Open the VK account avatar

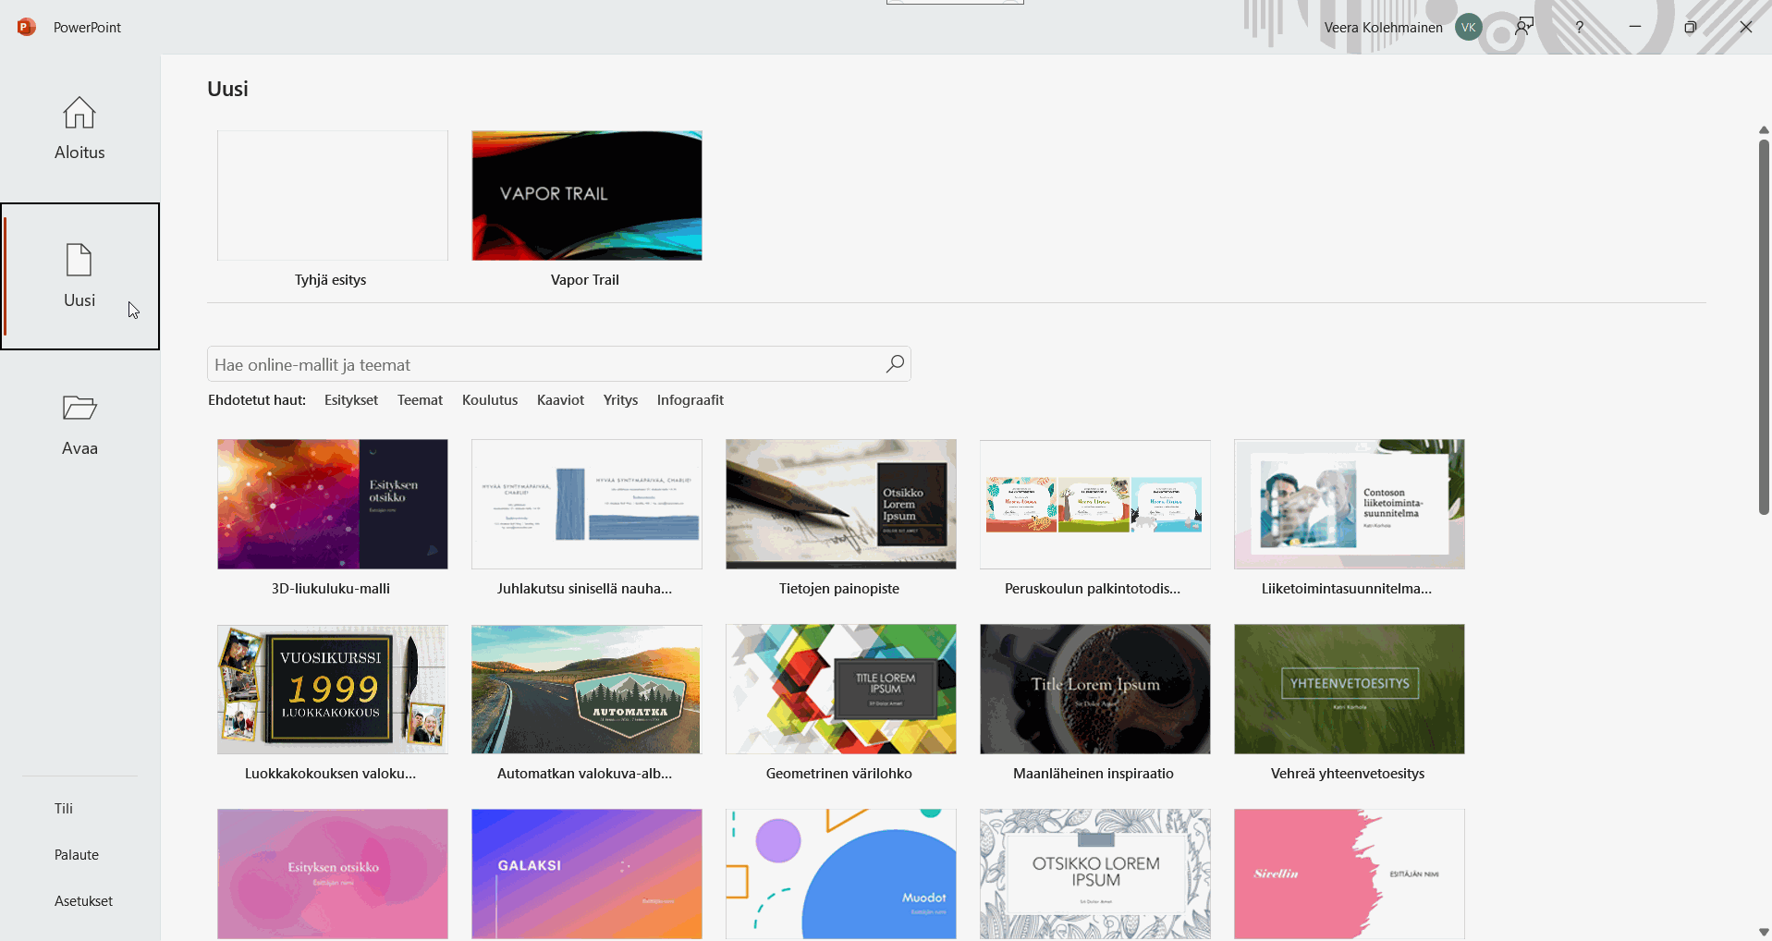pos(1468,28)
